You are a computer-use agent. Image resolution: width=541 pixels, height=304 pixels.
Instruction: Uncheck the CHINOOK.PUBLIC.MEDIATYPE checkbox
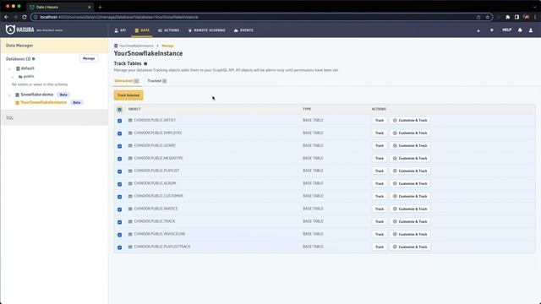[x=120, y=159]
